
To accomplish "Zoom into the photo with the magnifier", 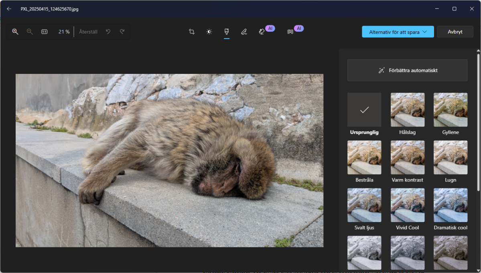I will point(15,31).
